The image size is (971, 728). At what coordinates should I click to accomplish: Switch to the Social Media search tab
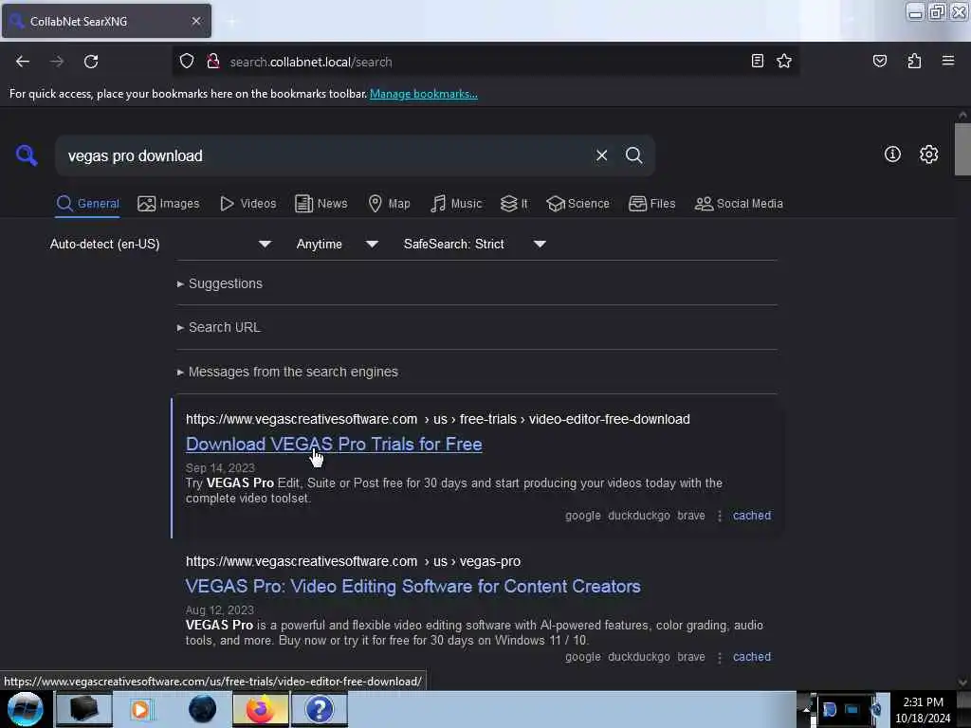click(739, 204)
